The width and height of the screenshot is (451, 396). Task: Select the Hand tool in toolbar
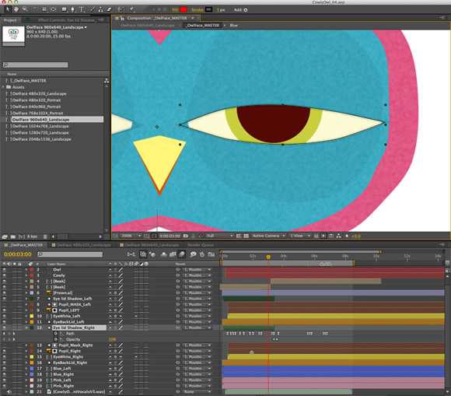(16, 9)
